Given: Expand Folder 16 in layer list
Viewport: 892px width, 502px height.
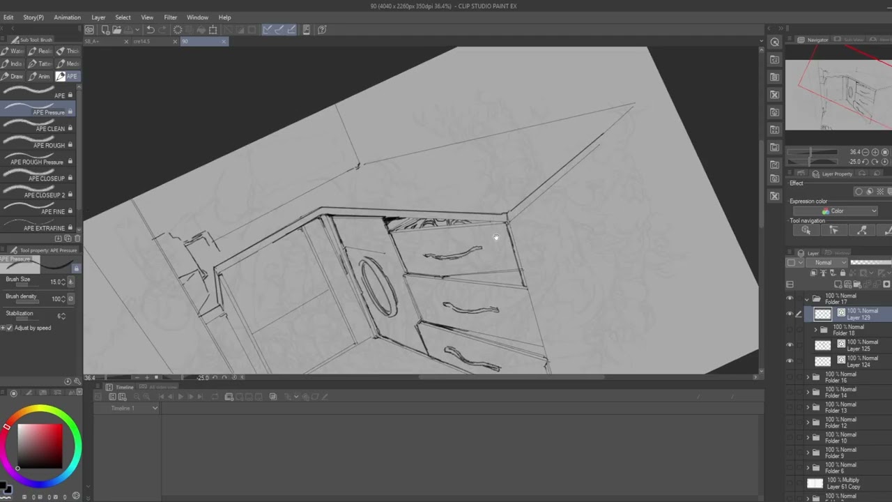Looking at the screenshot, I should [x=808, y=377].
